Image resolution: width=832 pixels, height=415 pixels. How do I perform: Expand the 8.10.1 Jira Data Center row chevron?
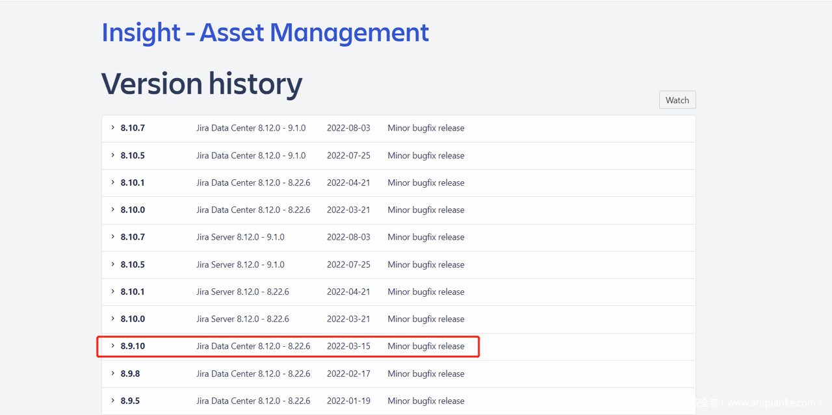(x=112, y=182)
